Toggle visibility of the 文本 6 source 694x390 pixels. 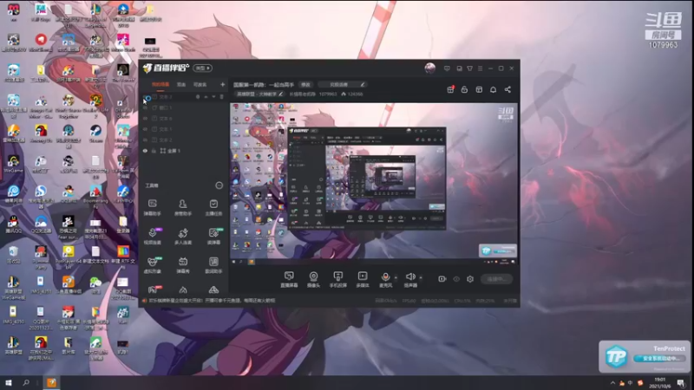pos(145,119)
